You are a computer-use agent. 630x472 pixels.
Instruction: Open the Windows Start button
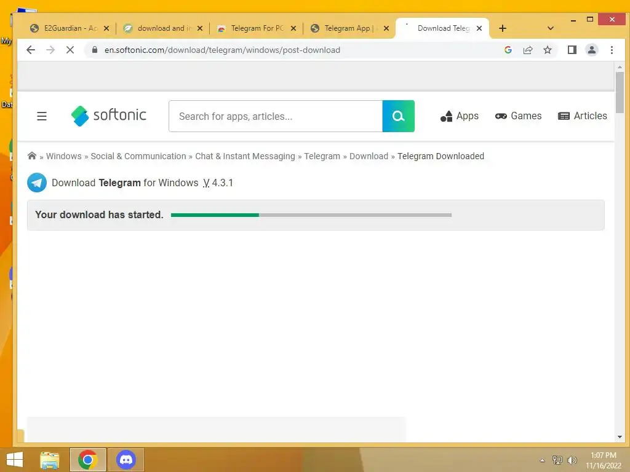pyautogui.click(x=15, y=460)
